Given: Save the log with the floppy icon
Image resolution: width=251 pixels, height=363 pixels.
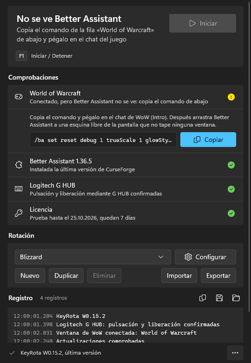Looking at the screenshot, I should (219, 298).
